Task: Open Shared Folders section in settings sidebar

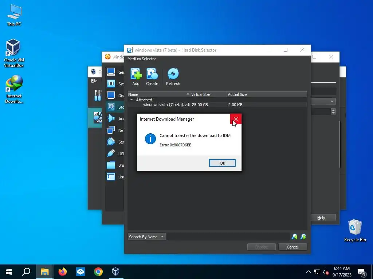Action: [115, 165]
